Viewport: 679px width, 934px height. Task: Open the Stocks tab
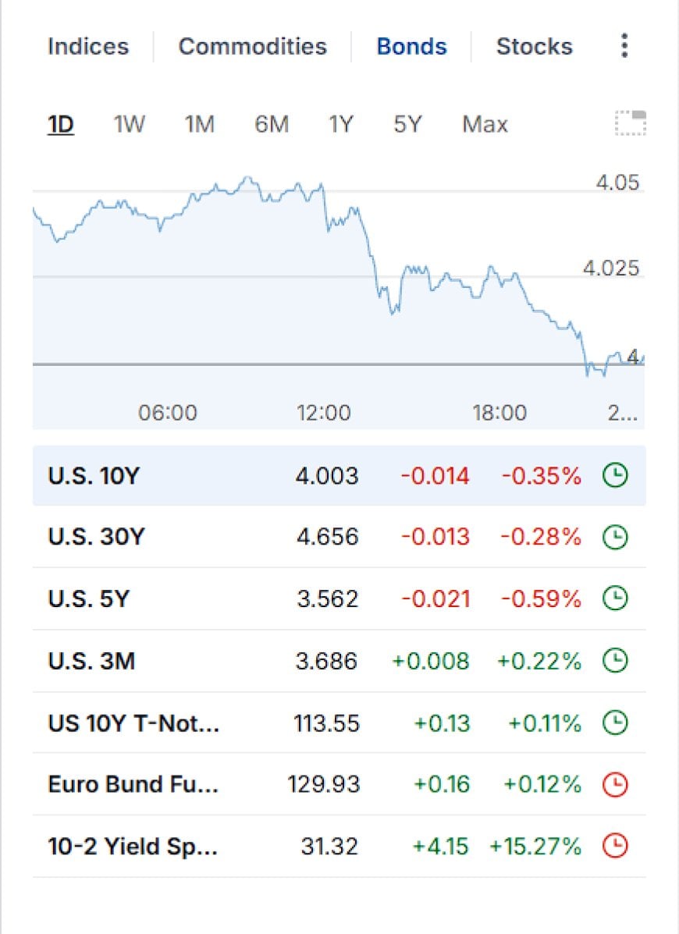click(535, 47)
